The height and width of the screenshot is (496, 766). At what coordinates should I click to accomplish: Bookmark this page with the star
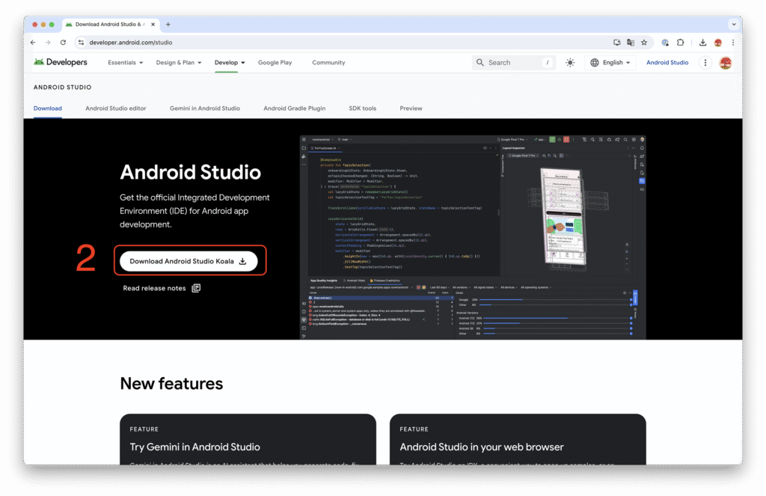tap(644, 43)
